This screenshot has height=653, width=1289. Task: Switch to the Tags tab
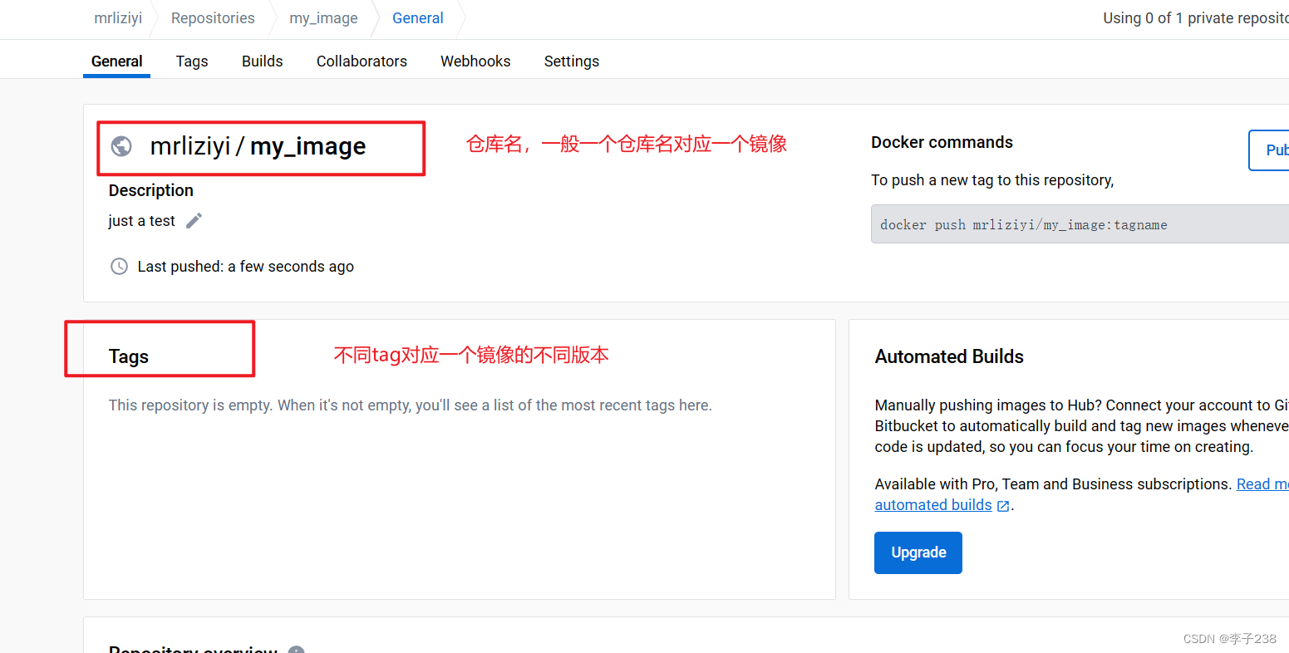coord(192,61)
